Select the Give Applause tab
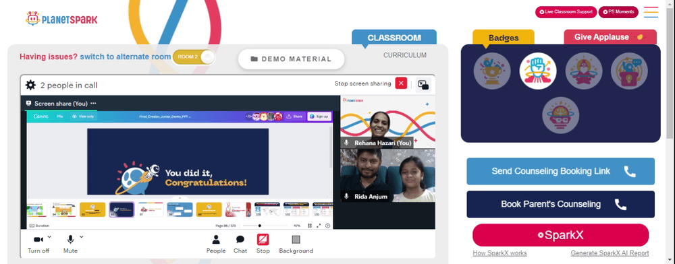Viewport: 675px width, 264px height. click(x=610, y=37)
